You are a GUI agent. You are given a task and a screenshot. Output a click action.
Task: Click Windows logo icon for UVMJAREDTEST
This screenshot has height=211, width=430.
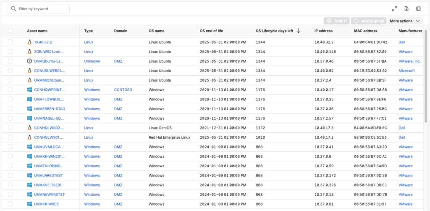point(29,175)
